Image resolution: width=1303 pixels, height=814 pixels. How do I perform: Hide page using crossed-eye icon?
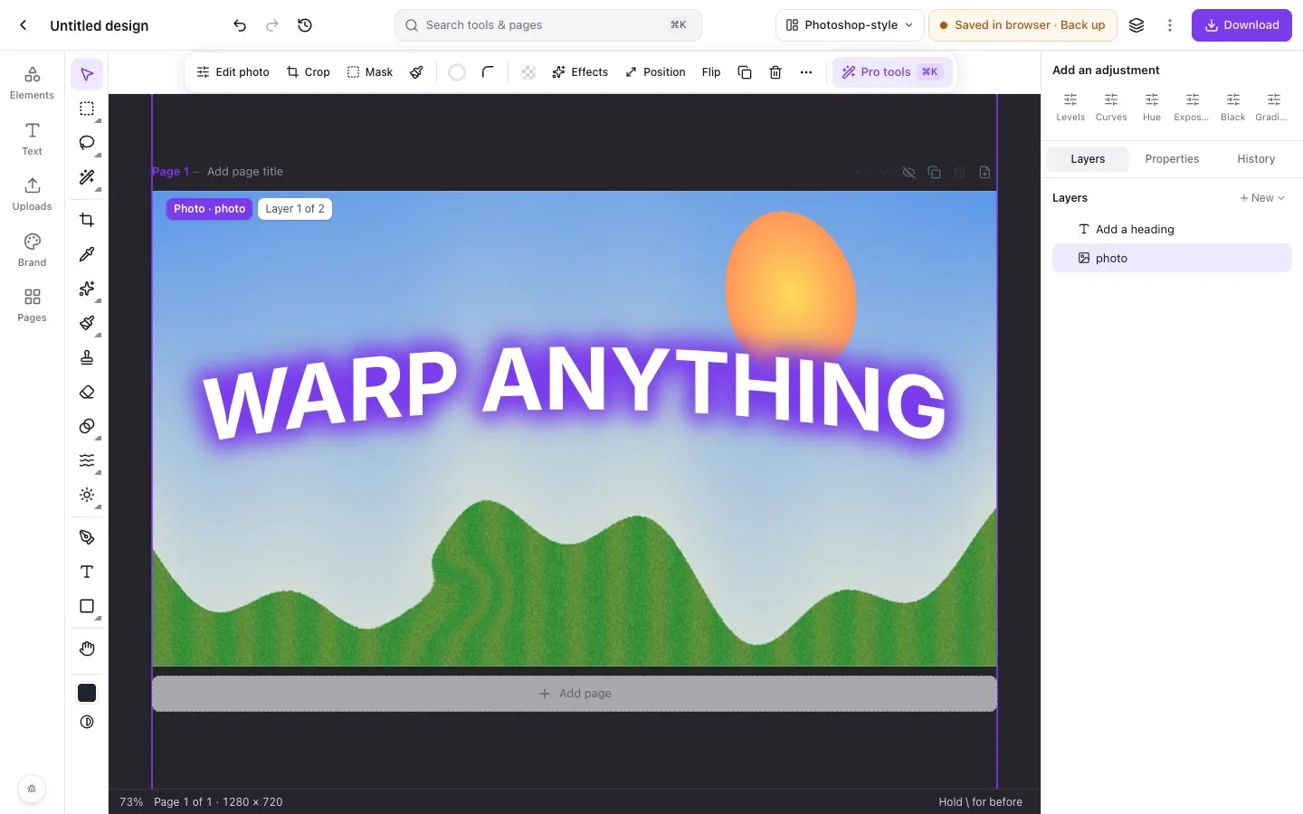point(908,172)
